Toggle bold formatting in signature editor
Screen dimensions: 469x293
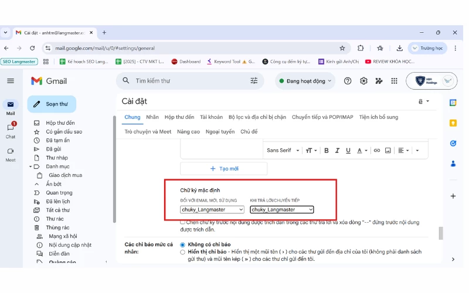[327, 151]
